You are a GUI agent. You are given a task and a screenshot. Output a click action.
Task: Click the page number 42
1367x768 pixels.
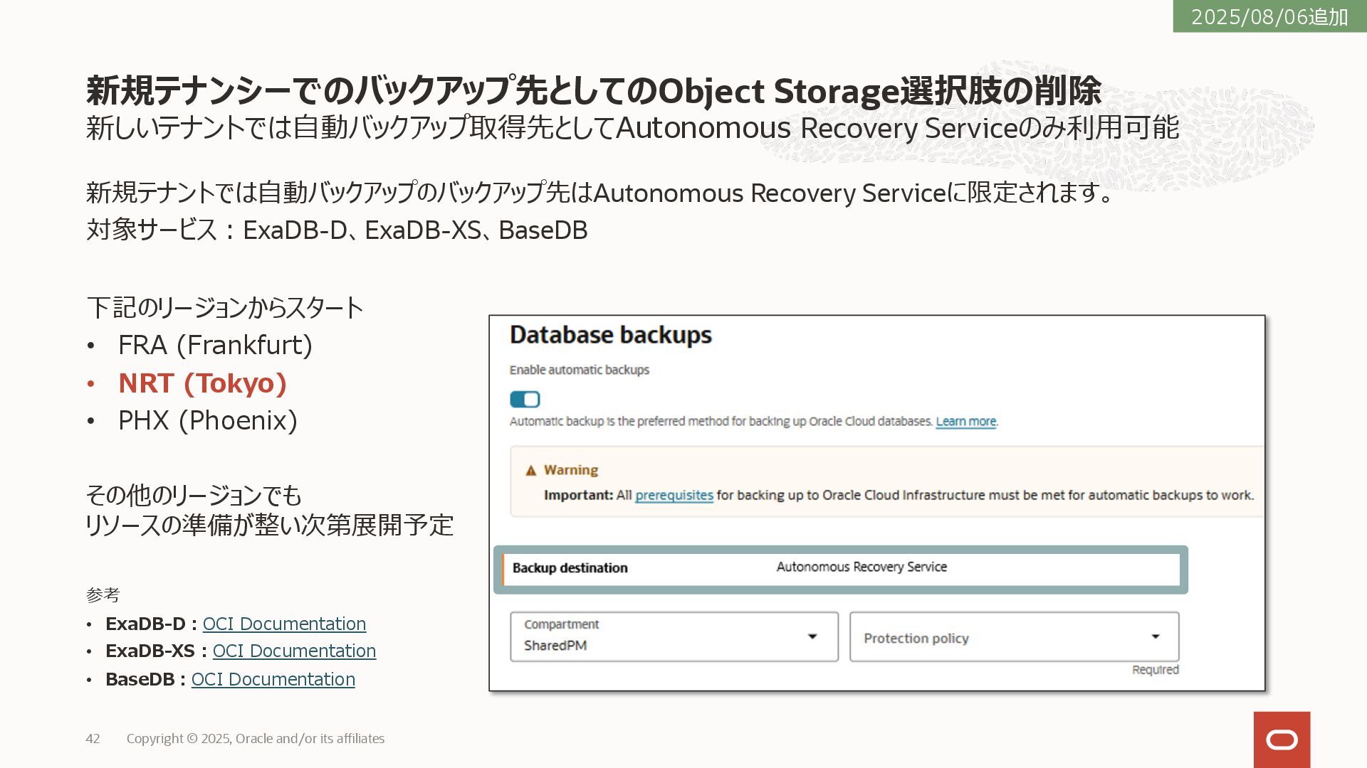[93, 739]
